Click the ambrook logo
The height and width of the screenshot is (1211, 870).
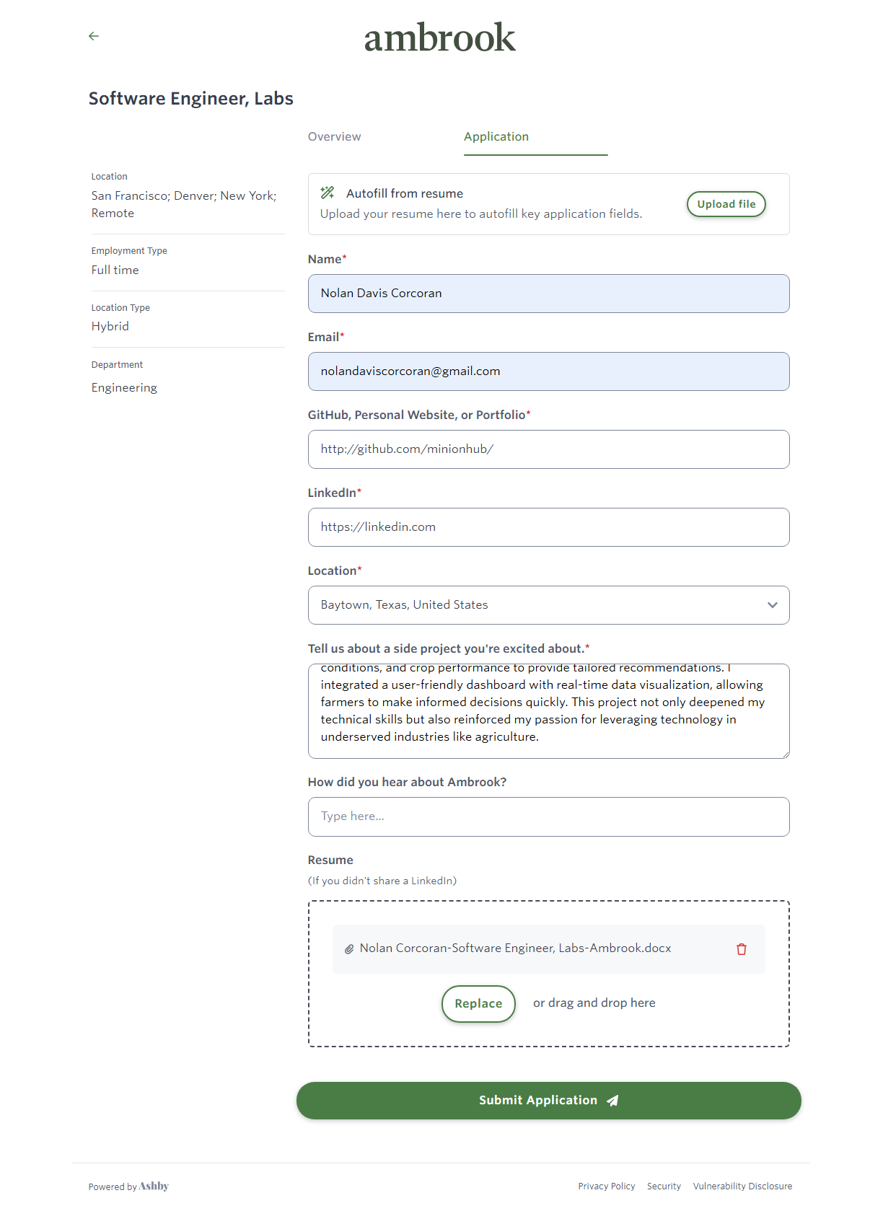pyautogui.click(x=439, y=38)
